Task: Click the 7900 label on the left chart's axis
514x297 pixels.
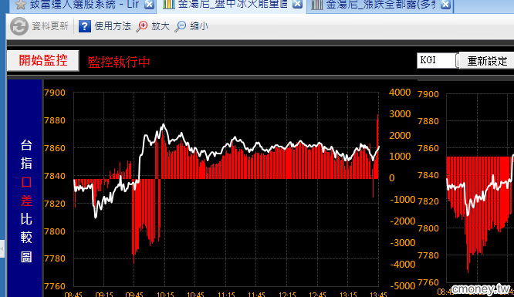Action: [x=55, y=93]
